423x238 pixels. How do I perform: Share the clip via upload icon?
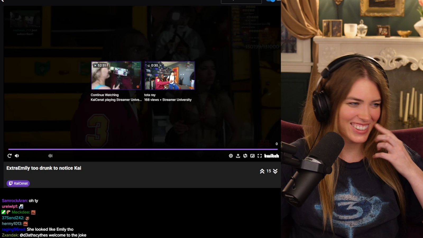point(238,156)
